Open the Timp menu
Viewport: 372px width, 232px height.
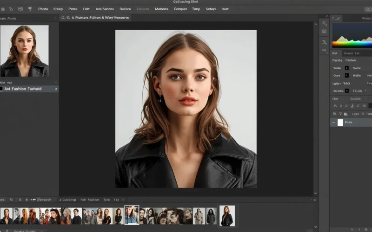point(196,9)
